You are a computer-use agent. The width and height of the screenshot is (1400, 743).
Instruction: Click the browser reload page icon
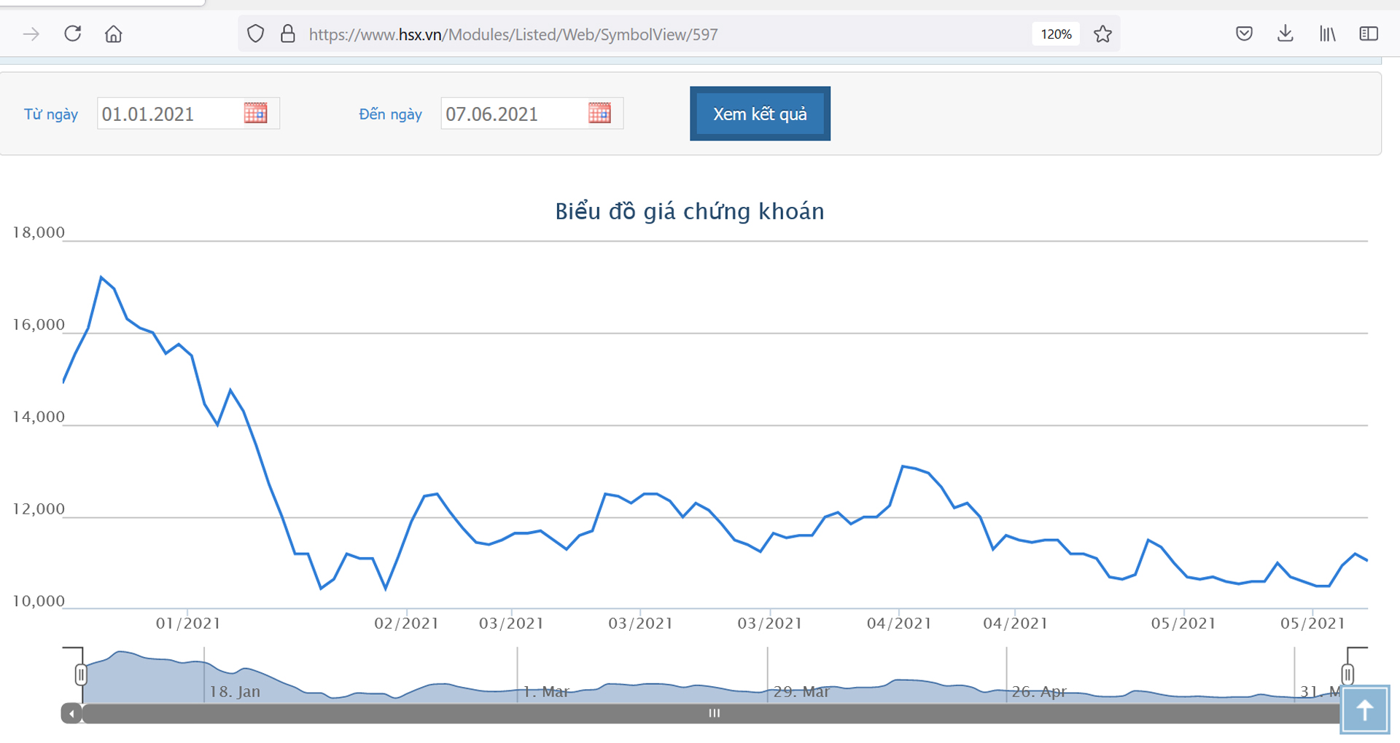(x=72, y=34)
